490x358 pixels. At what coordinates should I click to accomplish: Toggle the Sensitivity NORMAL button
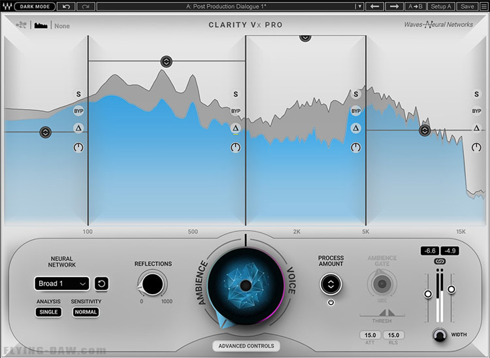coord(86,312)
